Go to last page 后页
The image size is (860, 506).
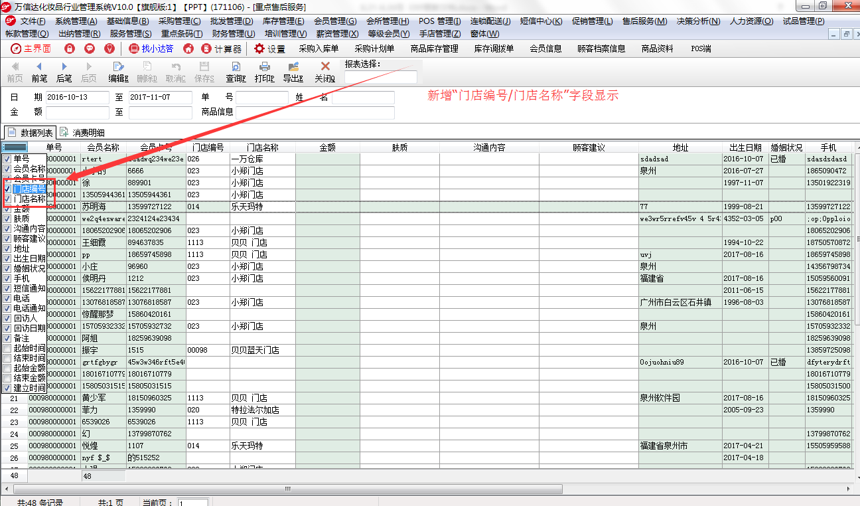point(88,72)
